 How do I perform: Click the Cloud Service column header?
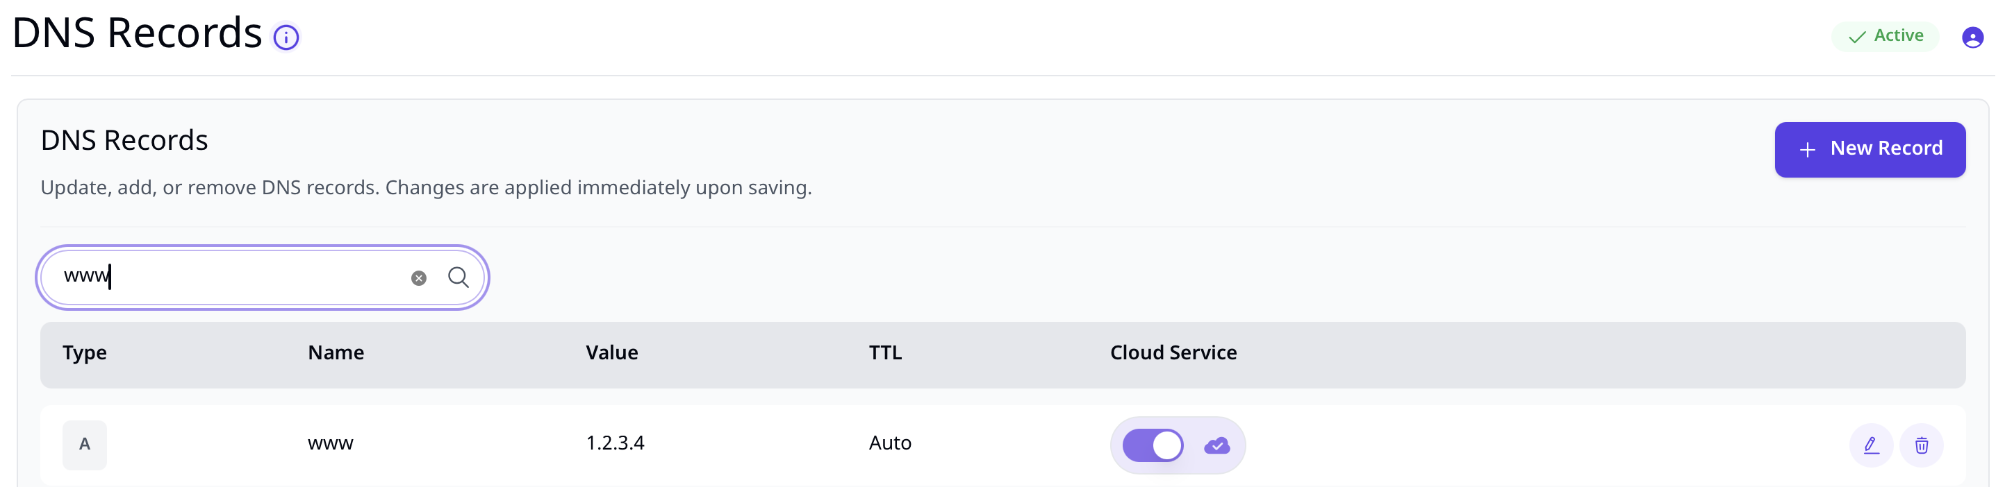pyautogui.click(x=1173, y=352)
